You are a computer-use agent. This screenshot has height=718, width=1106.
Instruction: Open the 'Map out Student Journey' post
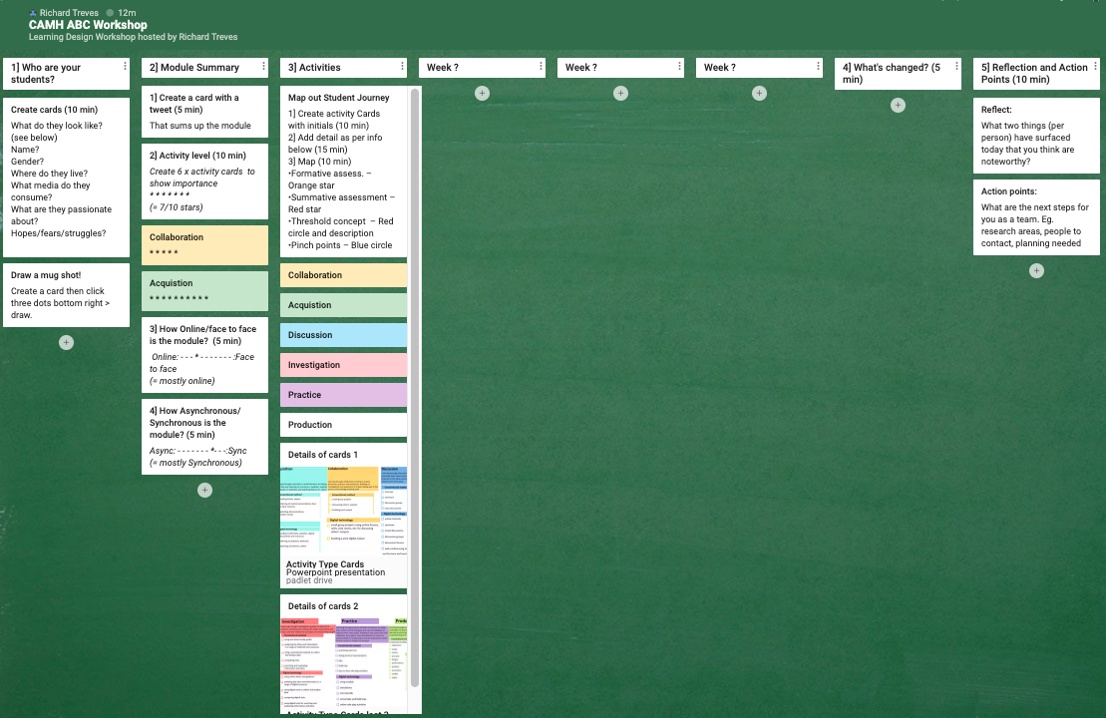click(x=343, y=173)
